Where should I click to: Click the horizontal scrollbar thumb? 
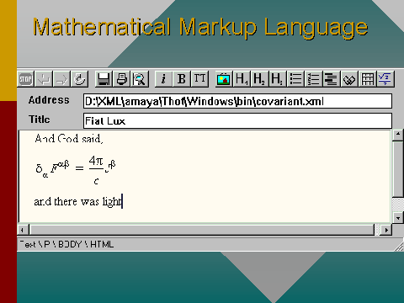[x=202, y=230]
